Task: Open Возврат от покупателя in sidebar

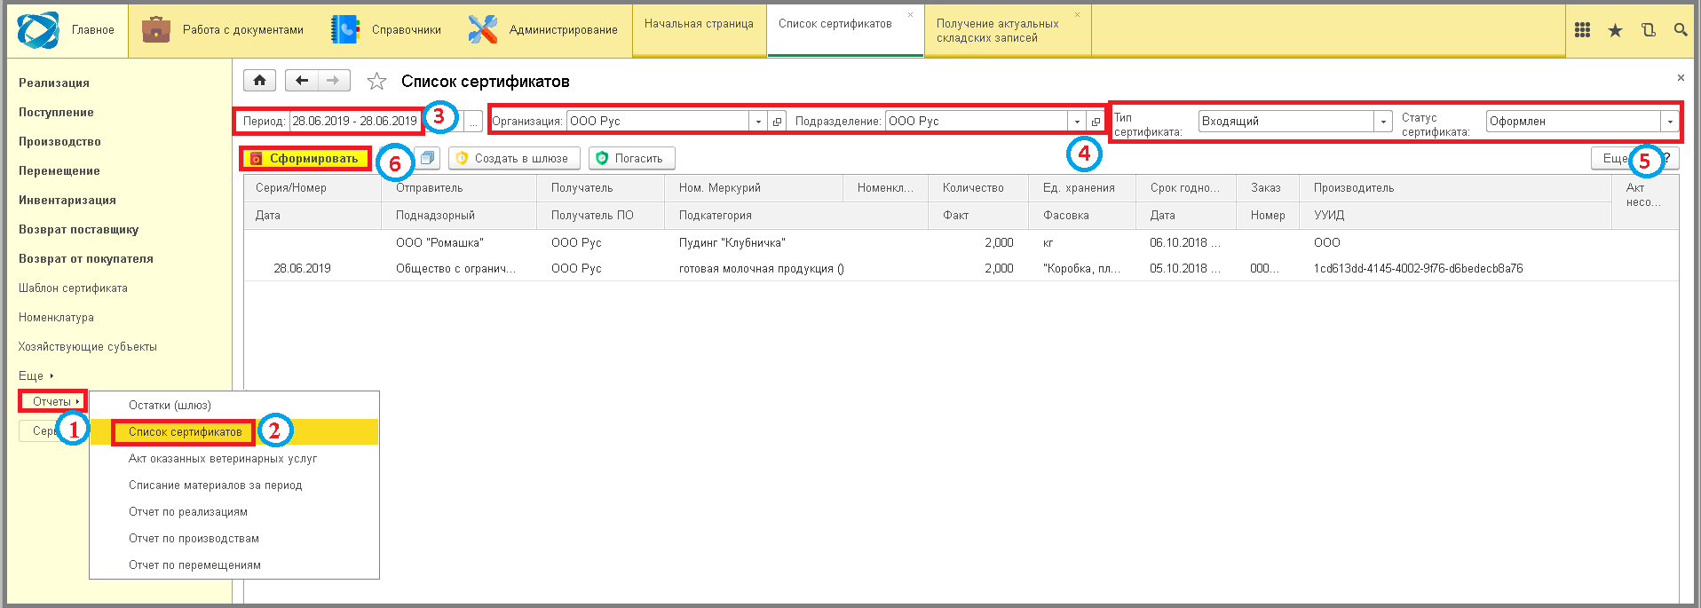Action: pos(86,259)
